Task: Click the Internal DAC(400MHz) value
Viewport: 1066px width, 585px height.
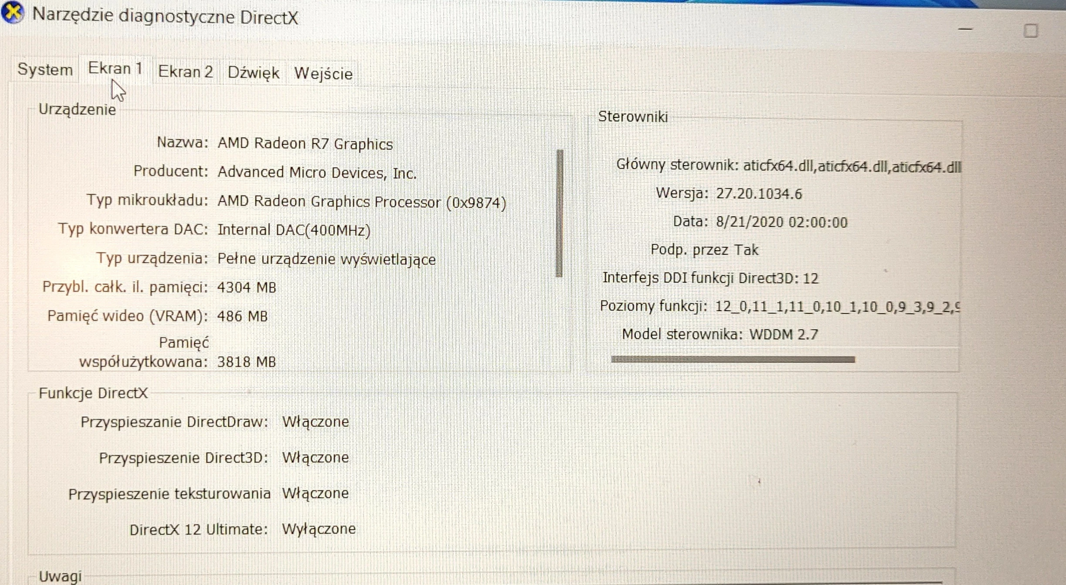Action: point(294,230)
